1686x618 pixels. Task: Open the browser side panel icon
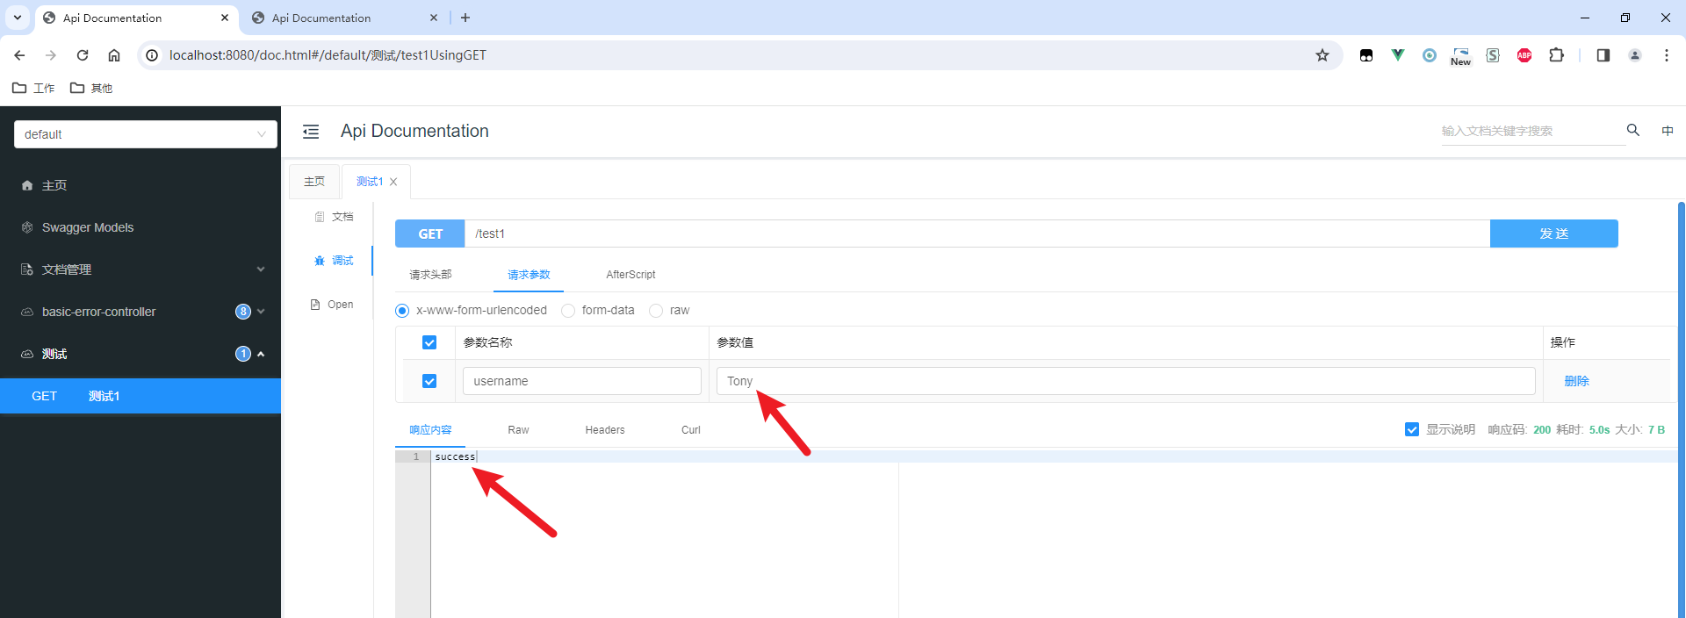(x=1603, y=55)
